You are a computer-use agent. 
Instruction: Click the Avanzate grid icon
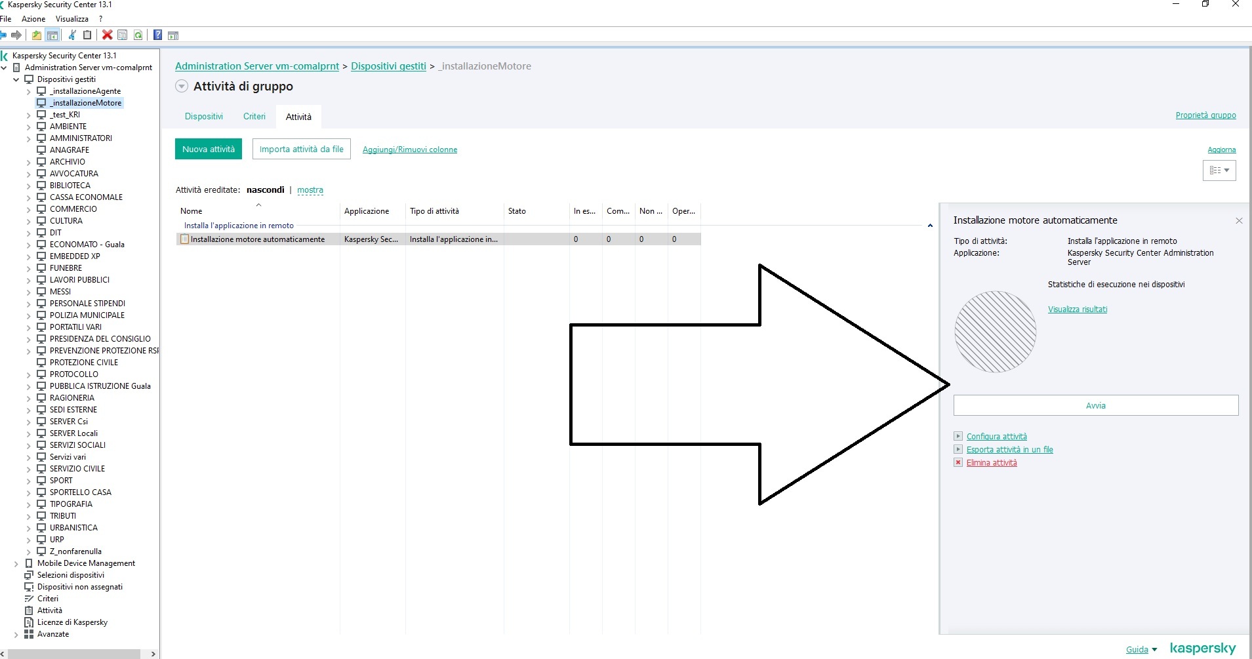[x=29, y=634]
